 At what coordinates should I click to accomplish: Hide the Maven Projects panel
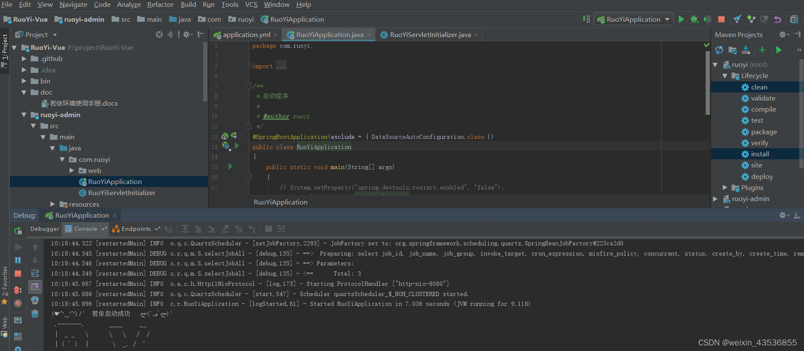click(x=797, y=35)
